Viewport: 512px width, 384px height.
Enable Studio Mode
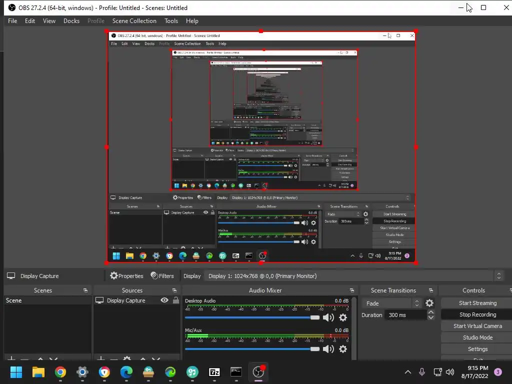click(x=477, y=337)
